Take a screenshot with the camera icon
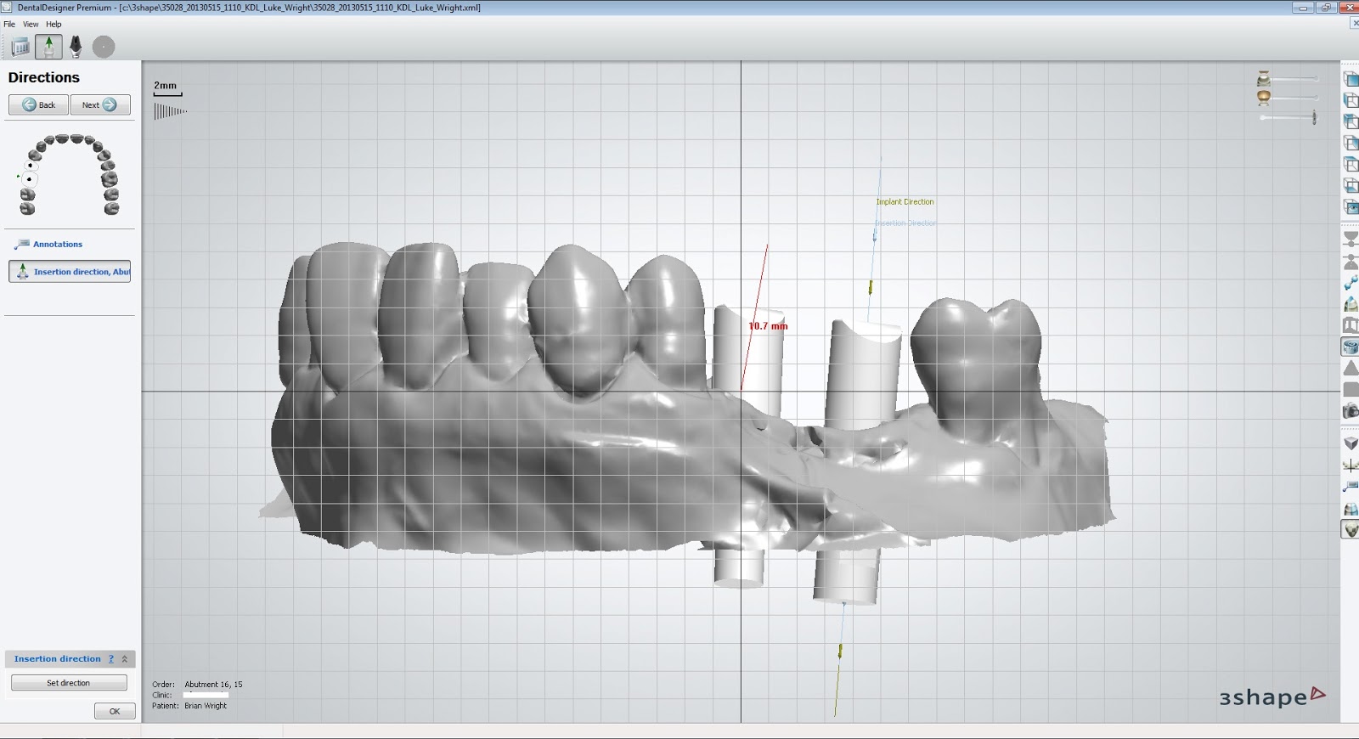This screenshot has width=1359, height=739. click(1351, 411)
